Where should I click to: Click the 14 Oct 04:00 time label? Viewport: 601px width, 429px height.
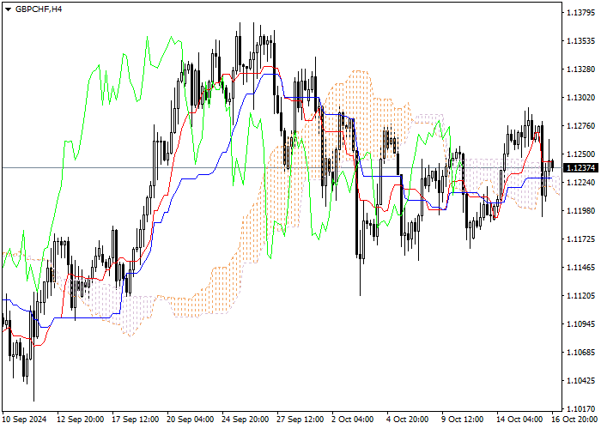(x=520, y=420)
